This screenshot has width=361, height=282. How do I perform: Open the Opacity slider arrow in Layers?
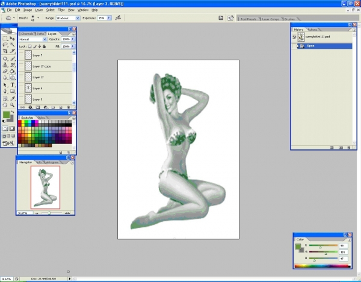[x=73, y=39]
